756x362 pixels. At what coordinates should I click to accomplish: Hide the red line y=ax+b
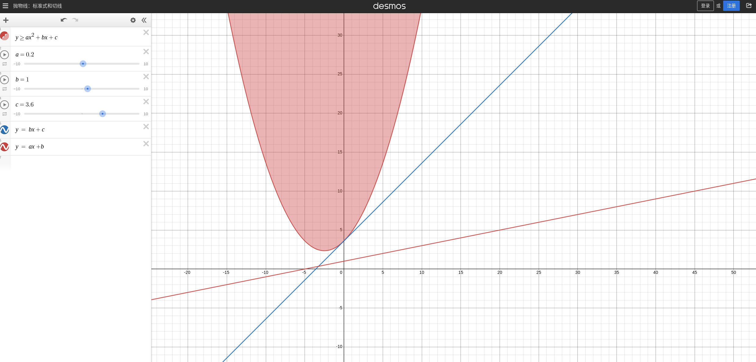point(5,147)
